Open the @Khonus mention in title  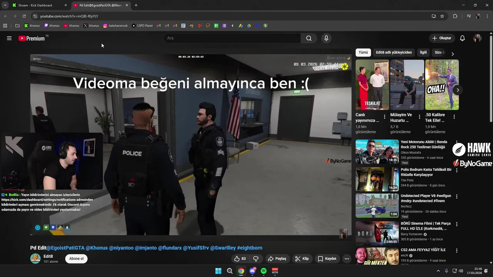97,248
